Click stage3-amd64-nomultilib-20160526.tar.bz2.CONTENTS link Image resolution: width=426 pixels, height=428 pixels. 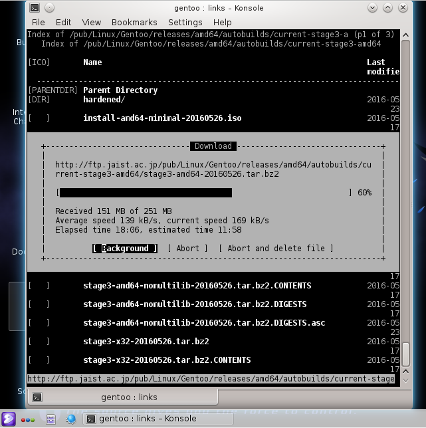point(197,286)
